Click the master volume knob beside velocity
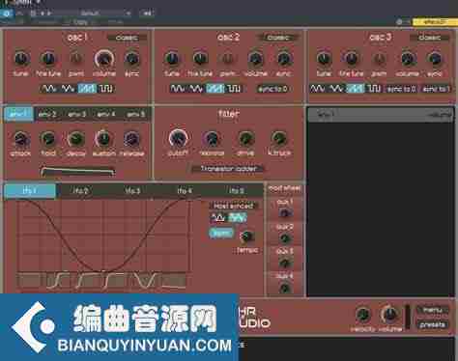Image resolution: width=458 pixels, height=361 pixels. 389,315
